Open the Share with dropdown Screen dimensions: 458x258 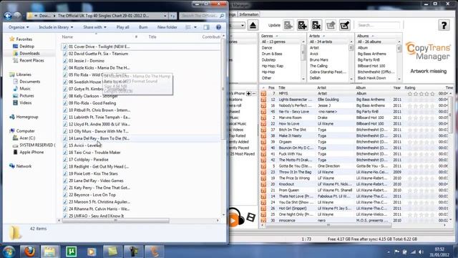[x=94, y=27]
